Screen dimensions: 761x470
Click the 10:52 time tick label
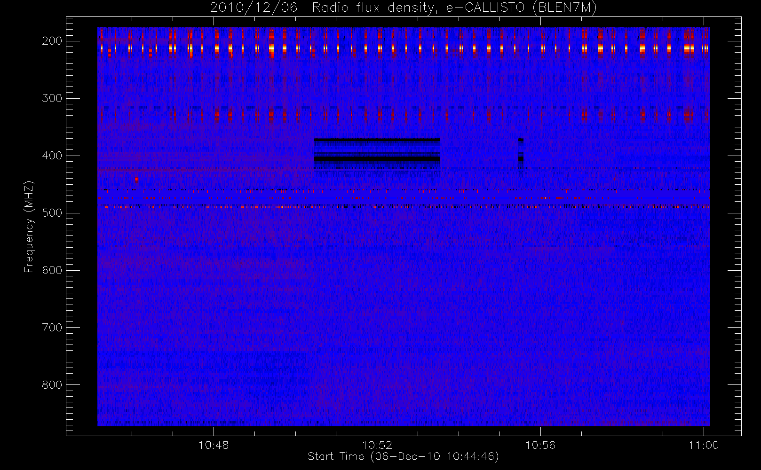point(377,445)
